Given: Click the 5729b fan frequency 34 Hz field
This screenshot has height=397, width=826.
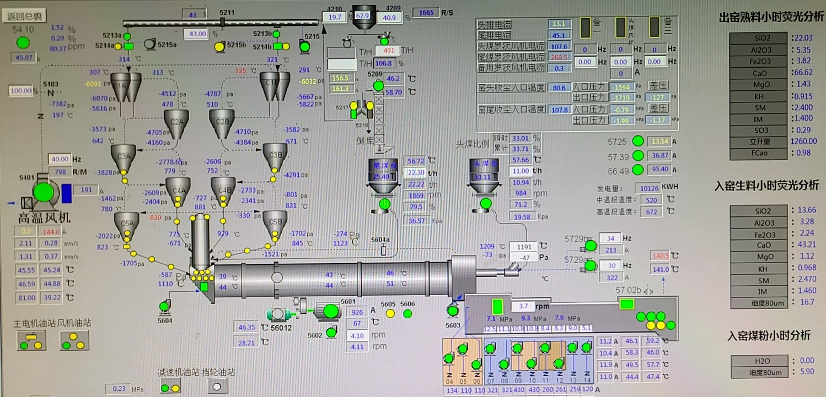Looking at the screenshot, I should pyautogui.click(x=610, y=238).
